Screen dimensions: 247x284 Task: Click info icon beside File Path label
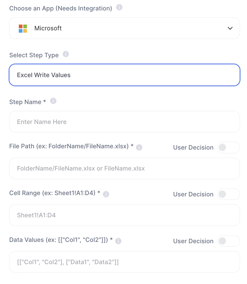coord(139,147)
